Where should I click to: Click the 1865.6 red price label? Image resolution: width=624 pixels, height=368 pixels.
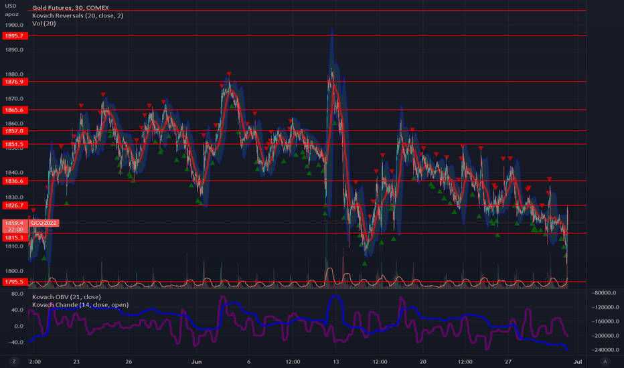tap(15, 110)
